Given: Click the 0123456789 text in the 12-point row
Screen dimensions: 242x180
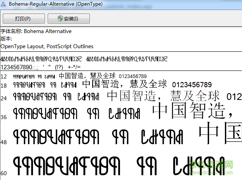Looking at the screenshot, I should [133, 76].
